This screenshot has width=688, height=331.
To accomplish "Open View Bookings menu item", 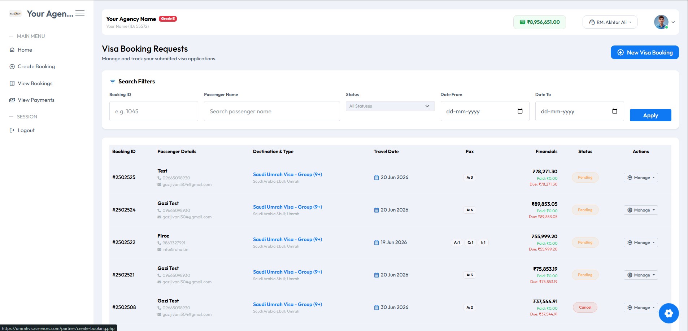I will pyautogui.click(x=35, y=83).
